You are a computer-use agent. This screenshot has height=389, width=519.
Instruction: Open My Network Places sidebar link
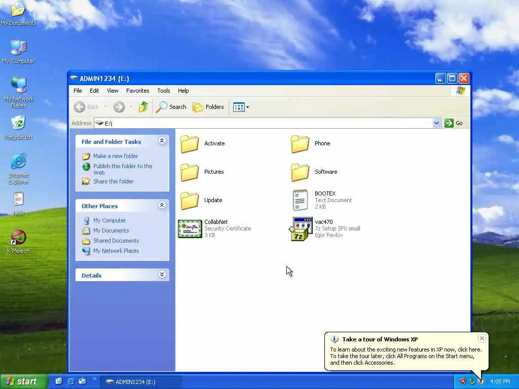coord(116,251)
